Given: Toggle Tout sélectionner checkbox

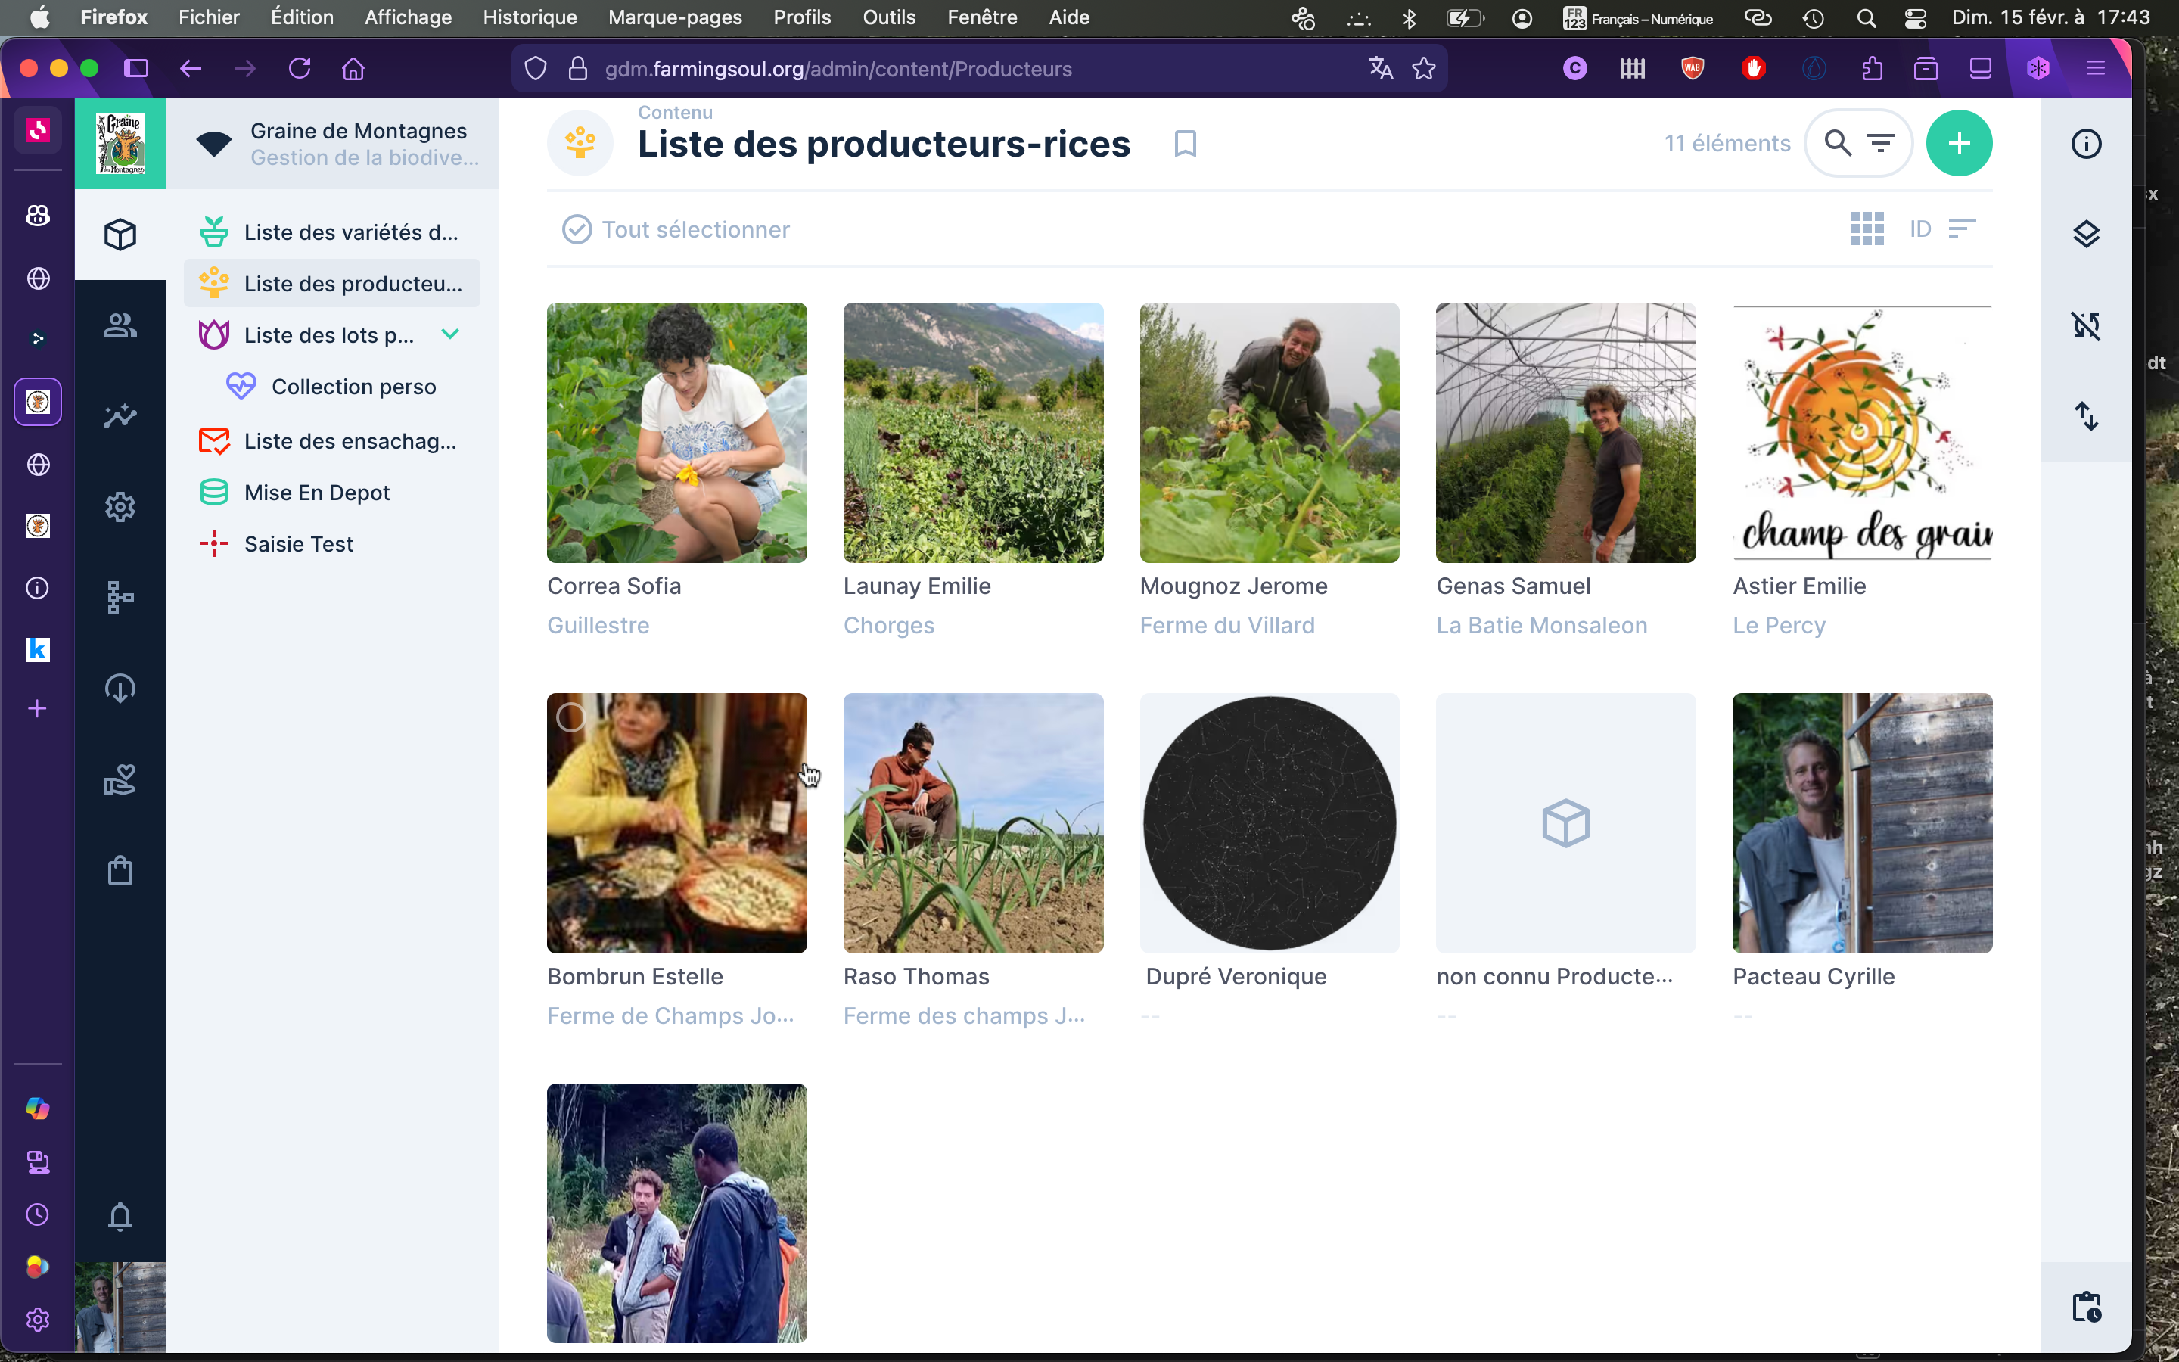Looking at the screenshot, I should click(577, 230).
